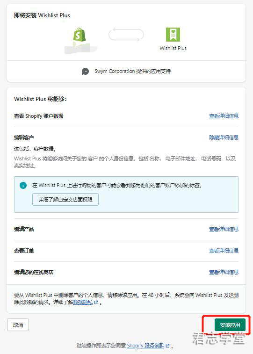Click the blurred store name under Shopify logo
The height and width of the screenshot is (354, 253).
[x=81, y=49]
